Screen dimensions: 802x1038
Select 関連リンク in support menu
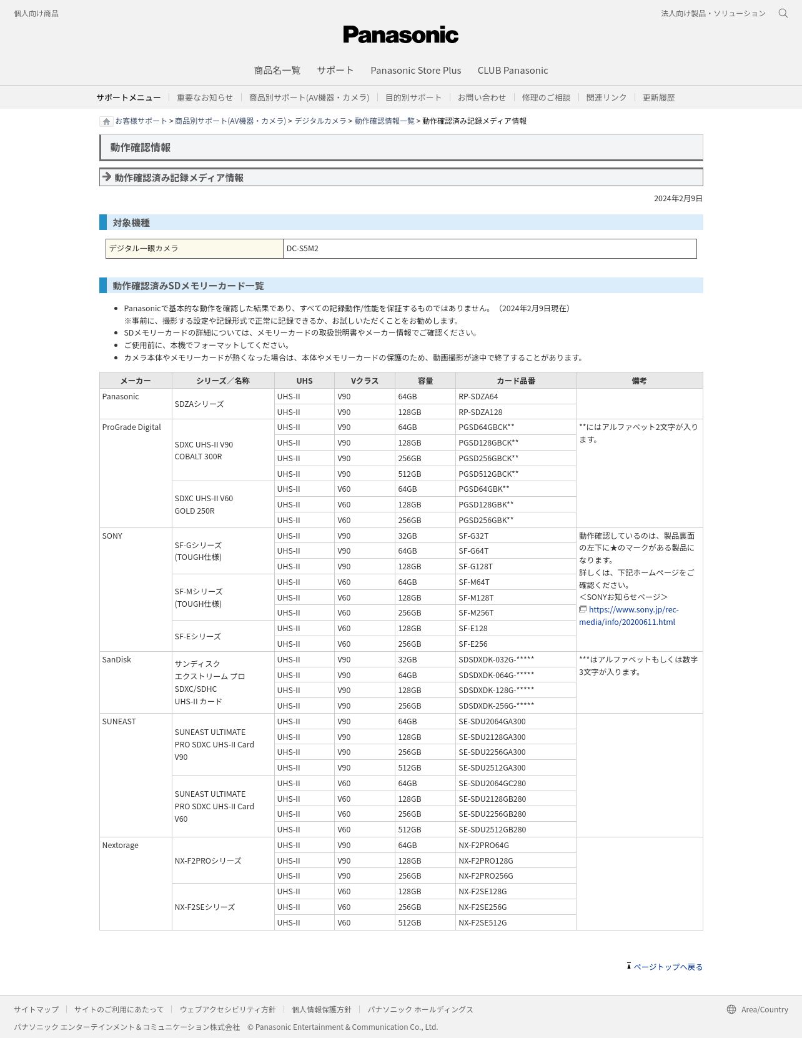click(x=606, y=97)
